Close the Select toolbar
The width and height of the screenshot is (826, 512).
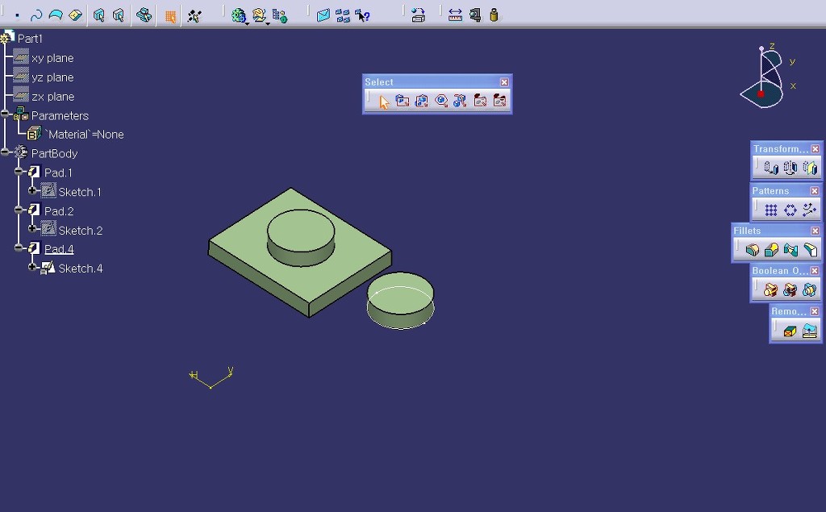coord(504,82)
